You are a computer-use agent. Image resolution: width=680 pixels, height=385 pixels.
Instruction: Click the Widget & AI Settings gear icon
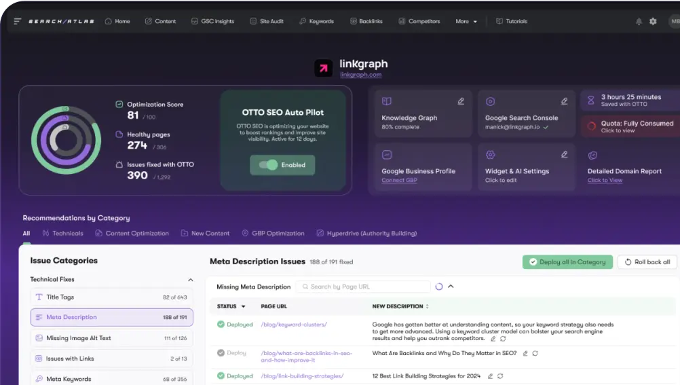490,155
